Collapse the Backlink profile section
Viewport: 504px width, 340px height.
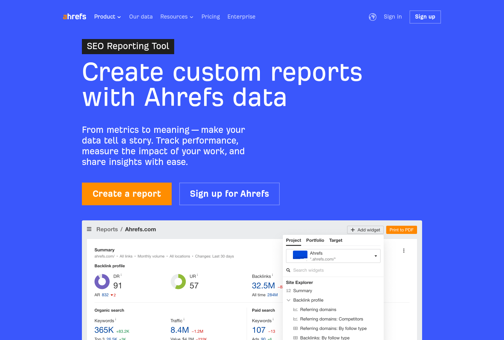289,300
